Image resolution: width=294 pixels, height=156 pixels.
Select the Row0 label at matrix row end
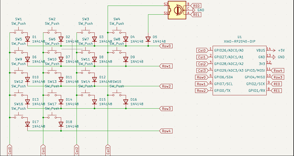tap(166, 46)
